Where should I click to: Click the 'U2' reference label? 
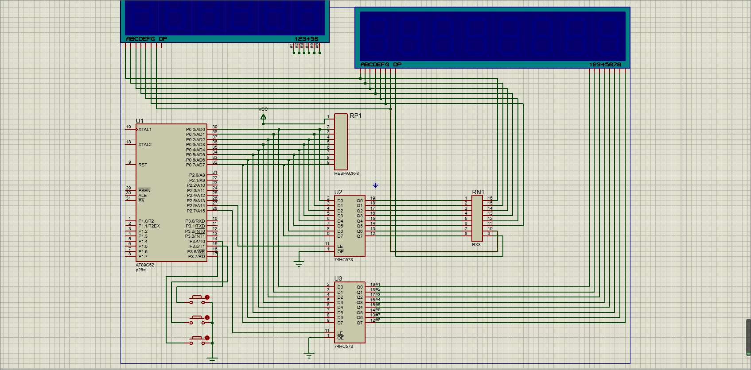coord(338,192)
